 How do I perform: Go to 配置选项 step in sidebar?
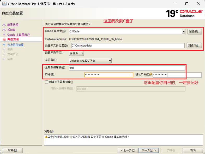click(13, 25)
